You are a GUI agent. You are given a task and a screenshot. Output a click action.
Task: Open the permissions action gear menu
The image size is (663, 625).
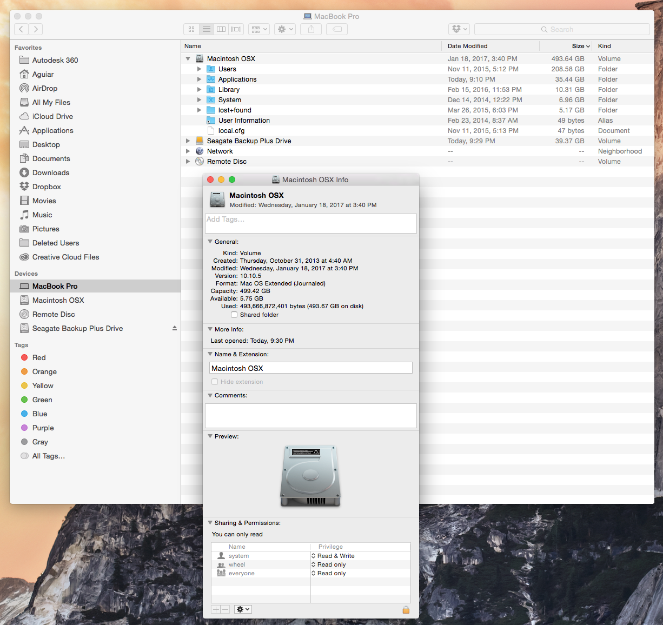[x=243, y=609]
